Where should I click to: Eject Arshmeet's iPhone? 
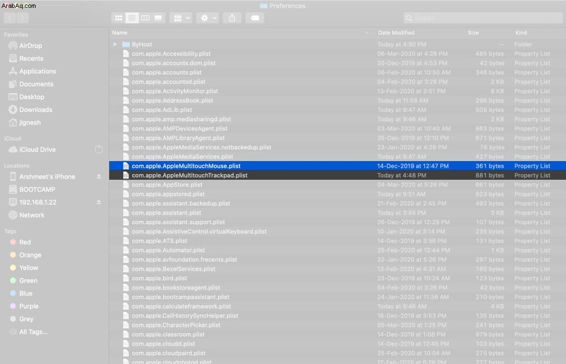[x=99, y=176]
